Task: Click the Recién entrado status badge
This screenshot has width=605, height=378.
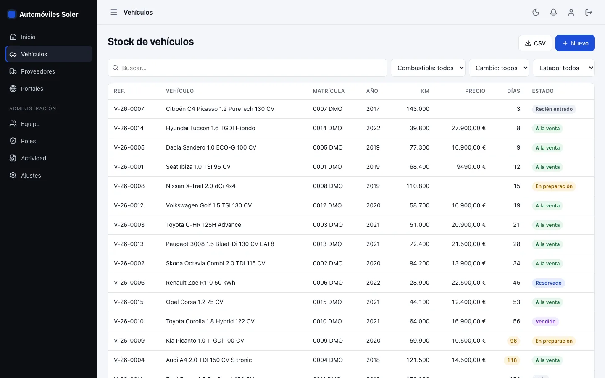Action: [554, 109]
